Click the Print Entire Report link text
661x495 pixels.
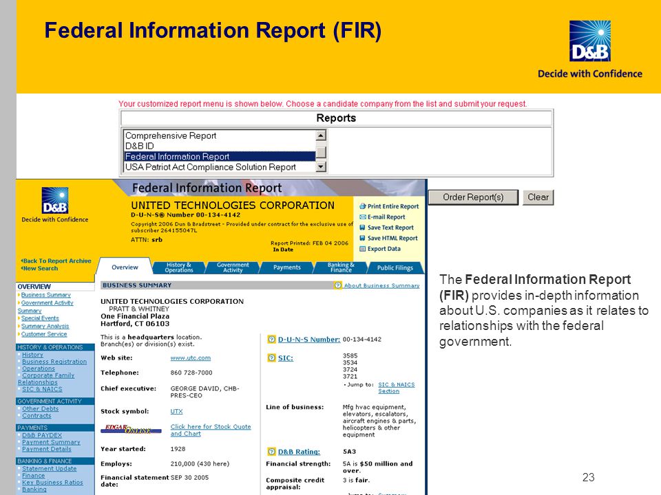[393, 206]
